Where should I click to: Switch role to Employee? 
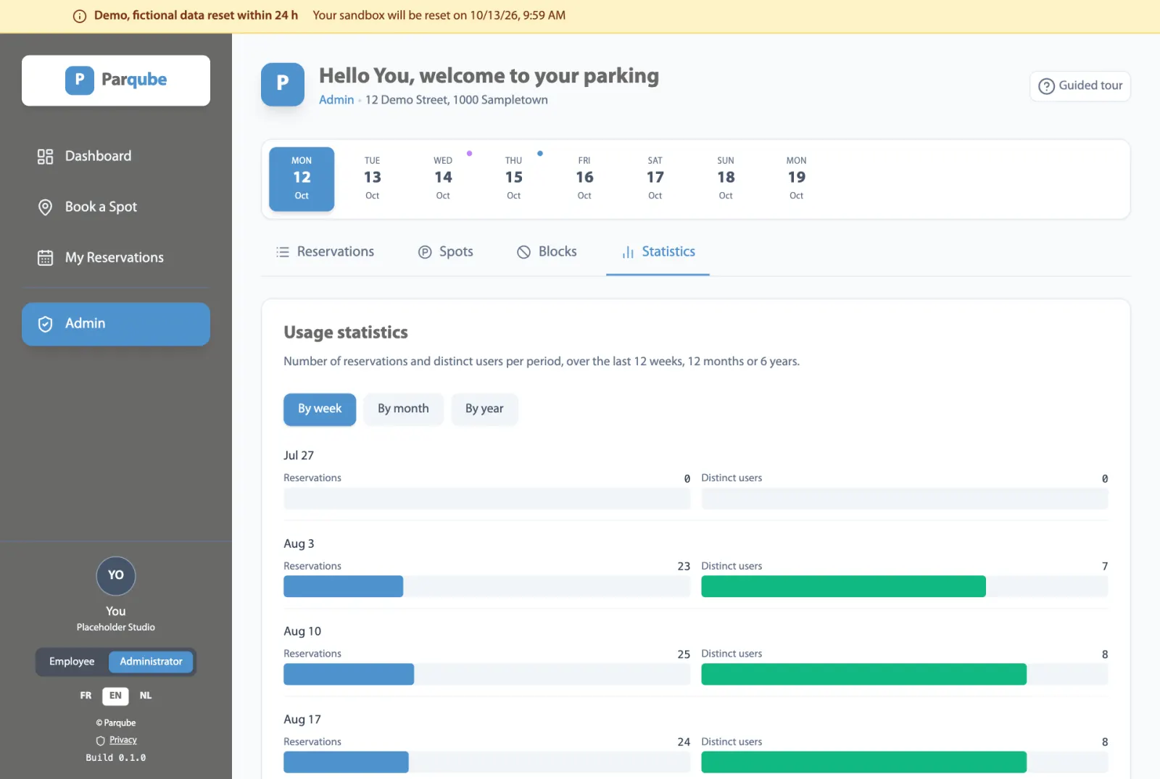tap(72, 662)
